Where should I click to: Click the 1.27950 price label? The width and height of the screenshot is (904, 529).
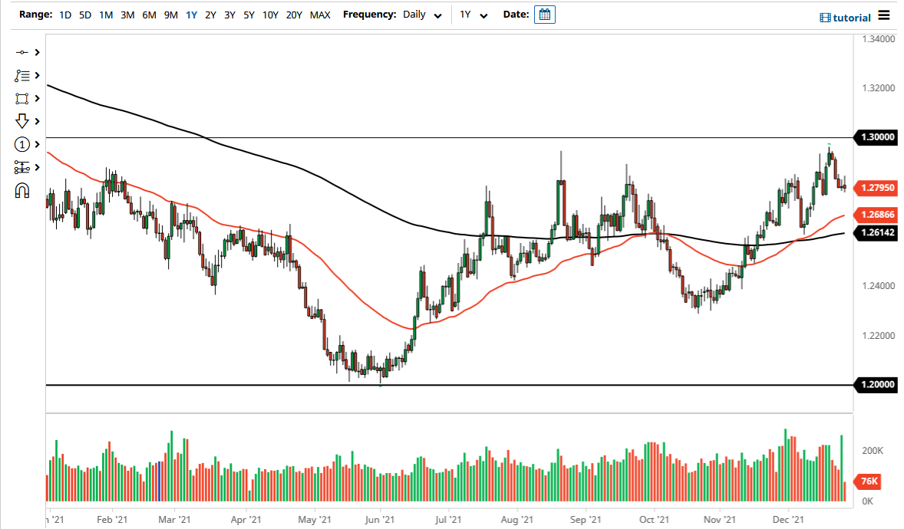[876, 188]
